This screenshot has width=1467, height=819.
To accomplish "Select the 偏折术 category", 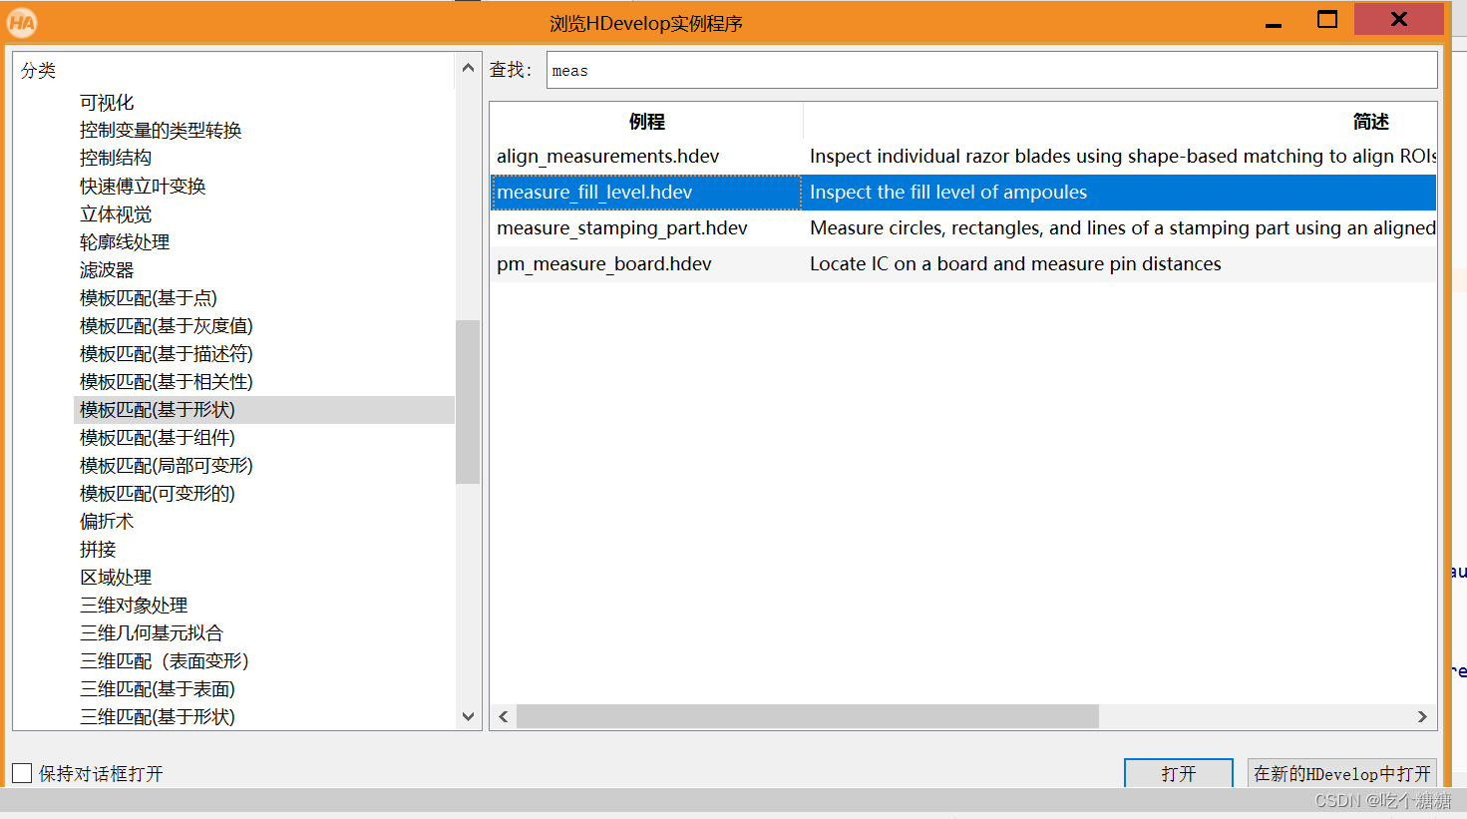I will (107, 521).
